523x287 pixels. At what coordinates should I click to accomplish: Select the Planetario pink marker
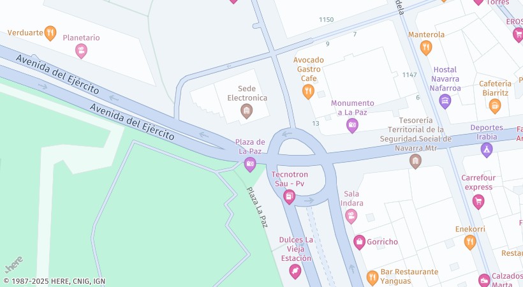pyautogui.click(x=81, y=51)
